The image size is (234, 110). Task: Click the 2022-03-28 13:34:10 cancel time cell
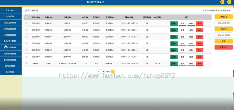(x=129, y=63)
